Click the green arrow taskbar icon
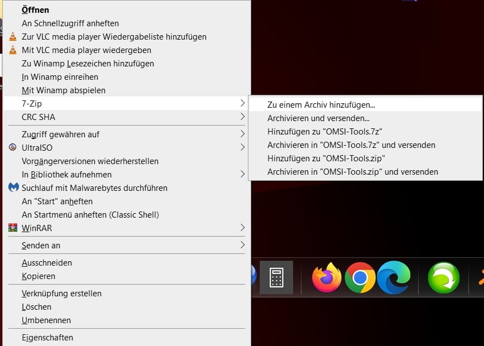 [443, 277]
